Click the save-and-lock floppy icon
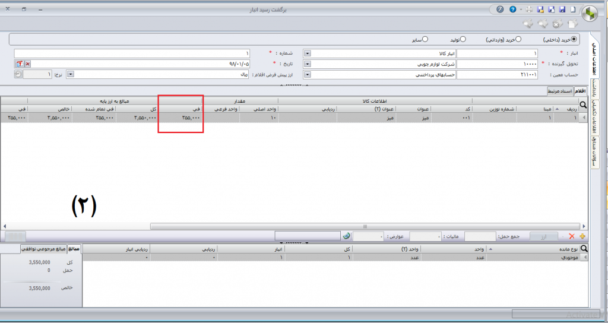Viewport: 608px width, 323px height. [540, 9]
